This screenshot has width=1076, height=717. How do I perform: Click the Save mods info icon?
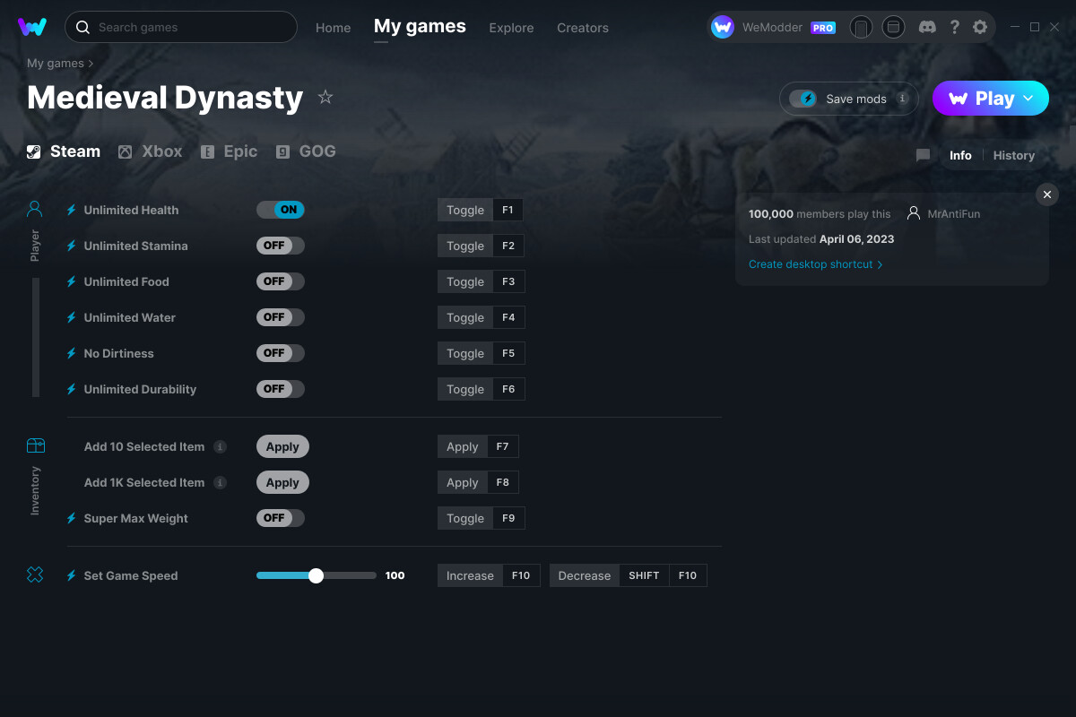pyautogui.click(x=902, y=99)
